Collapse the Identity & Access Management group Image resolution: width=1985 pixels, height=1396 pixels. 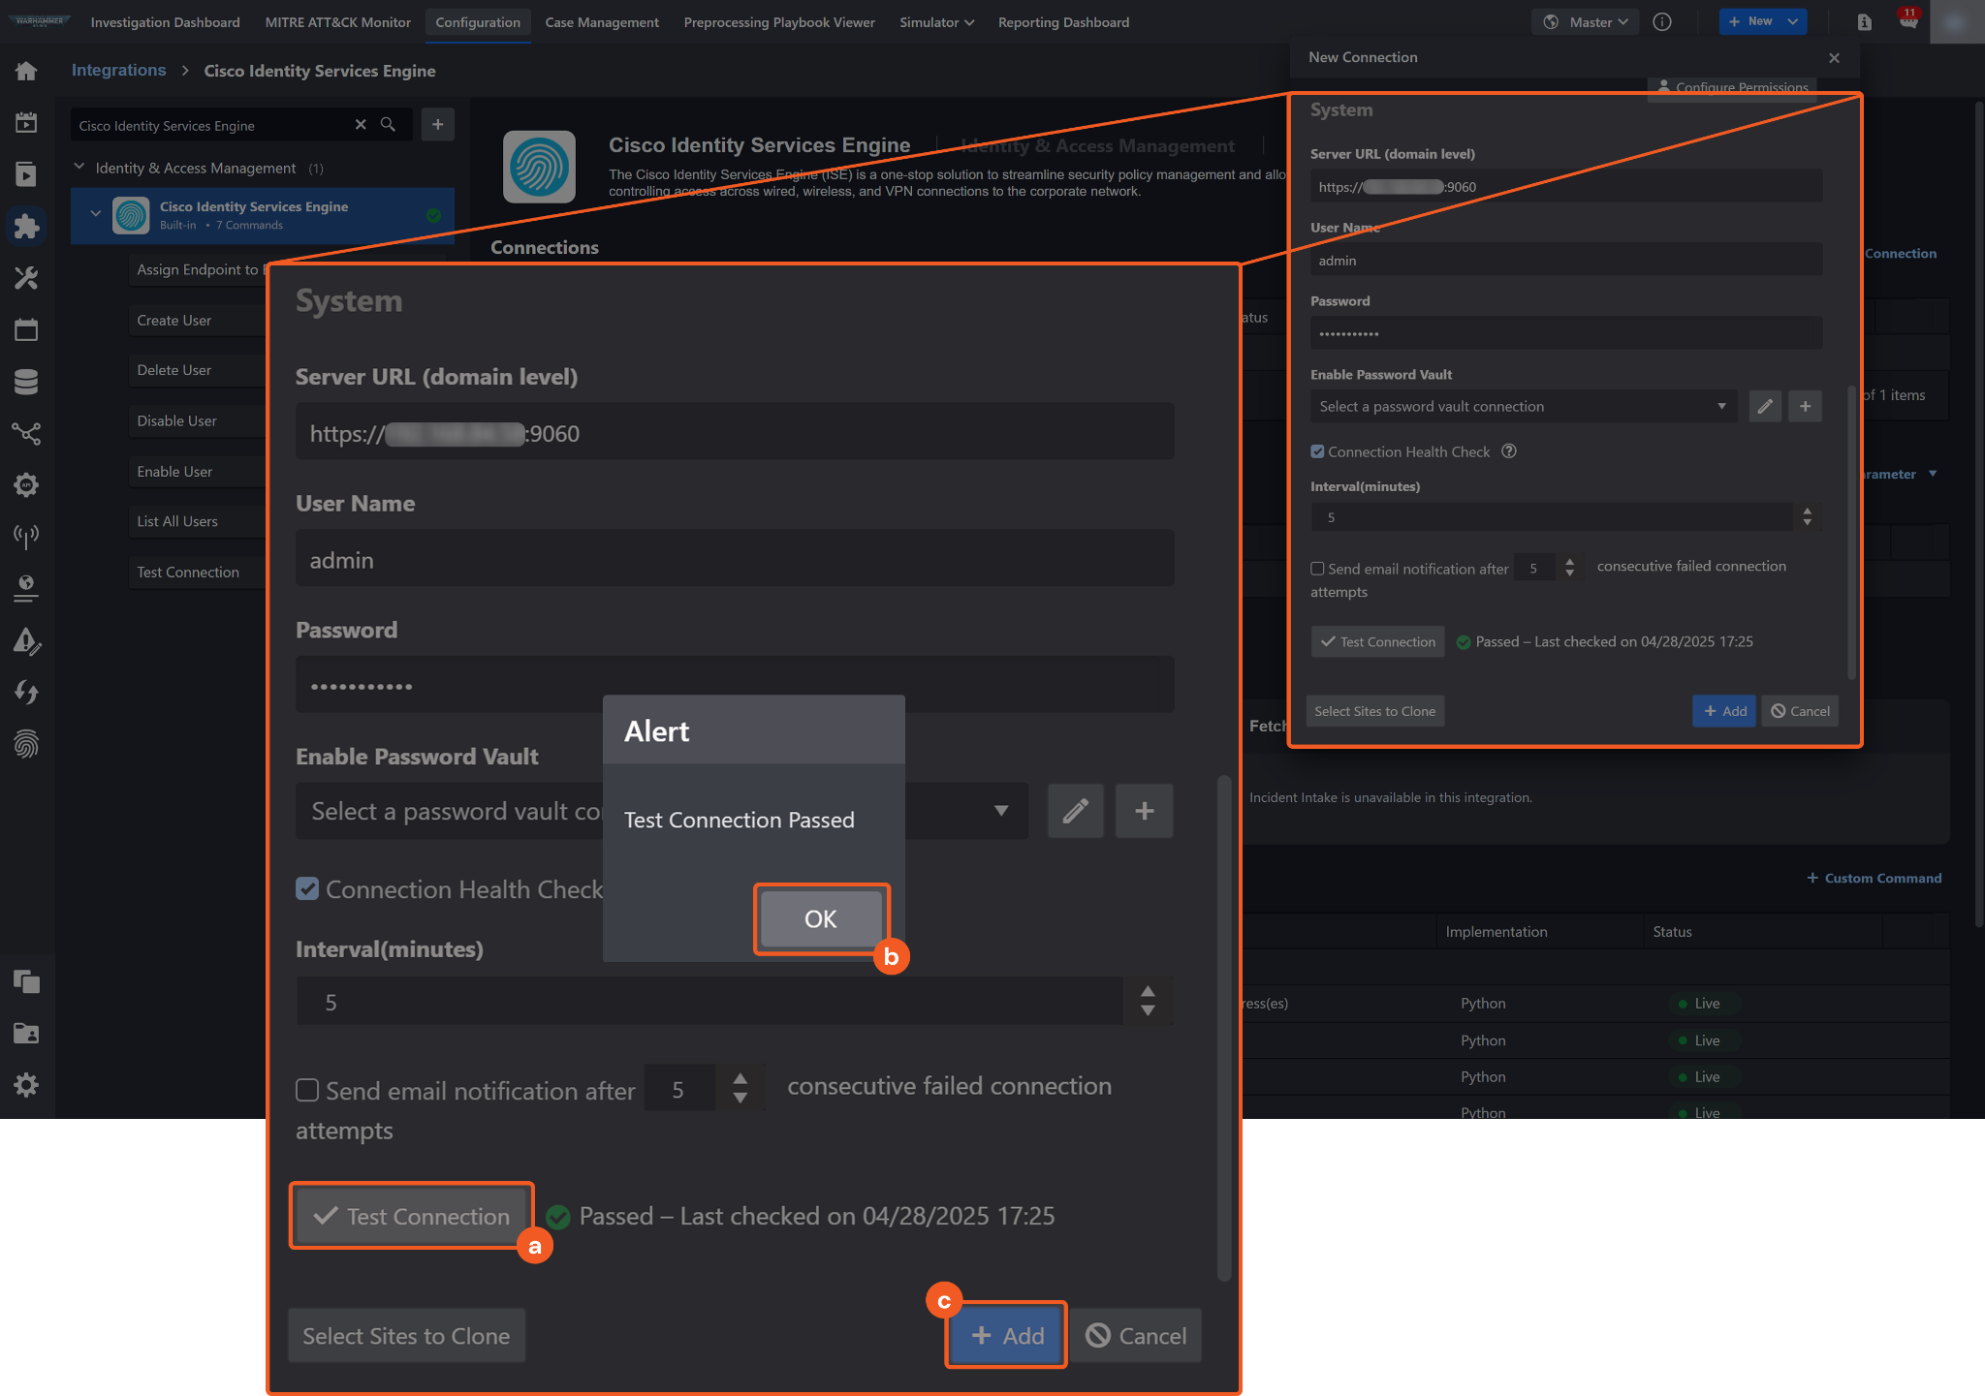pyautogui.click(x=79, y=168)
